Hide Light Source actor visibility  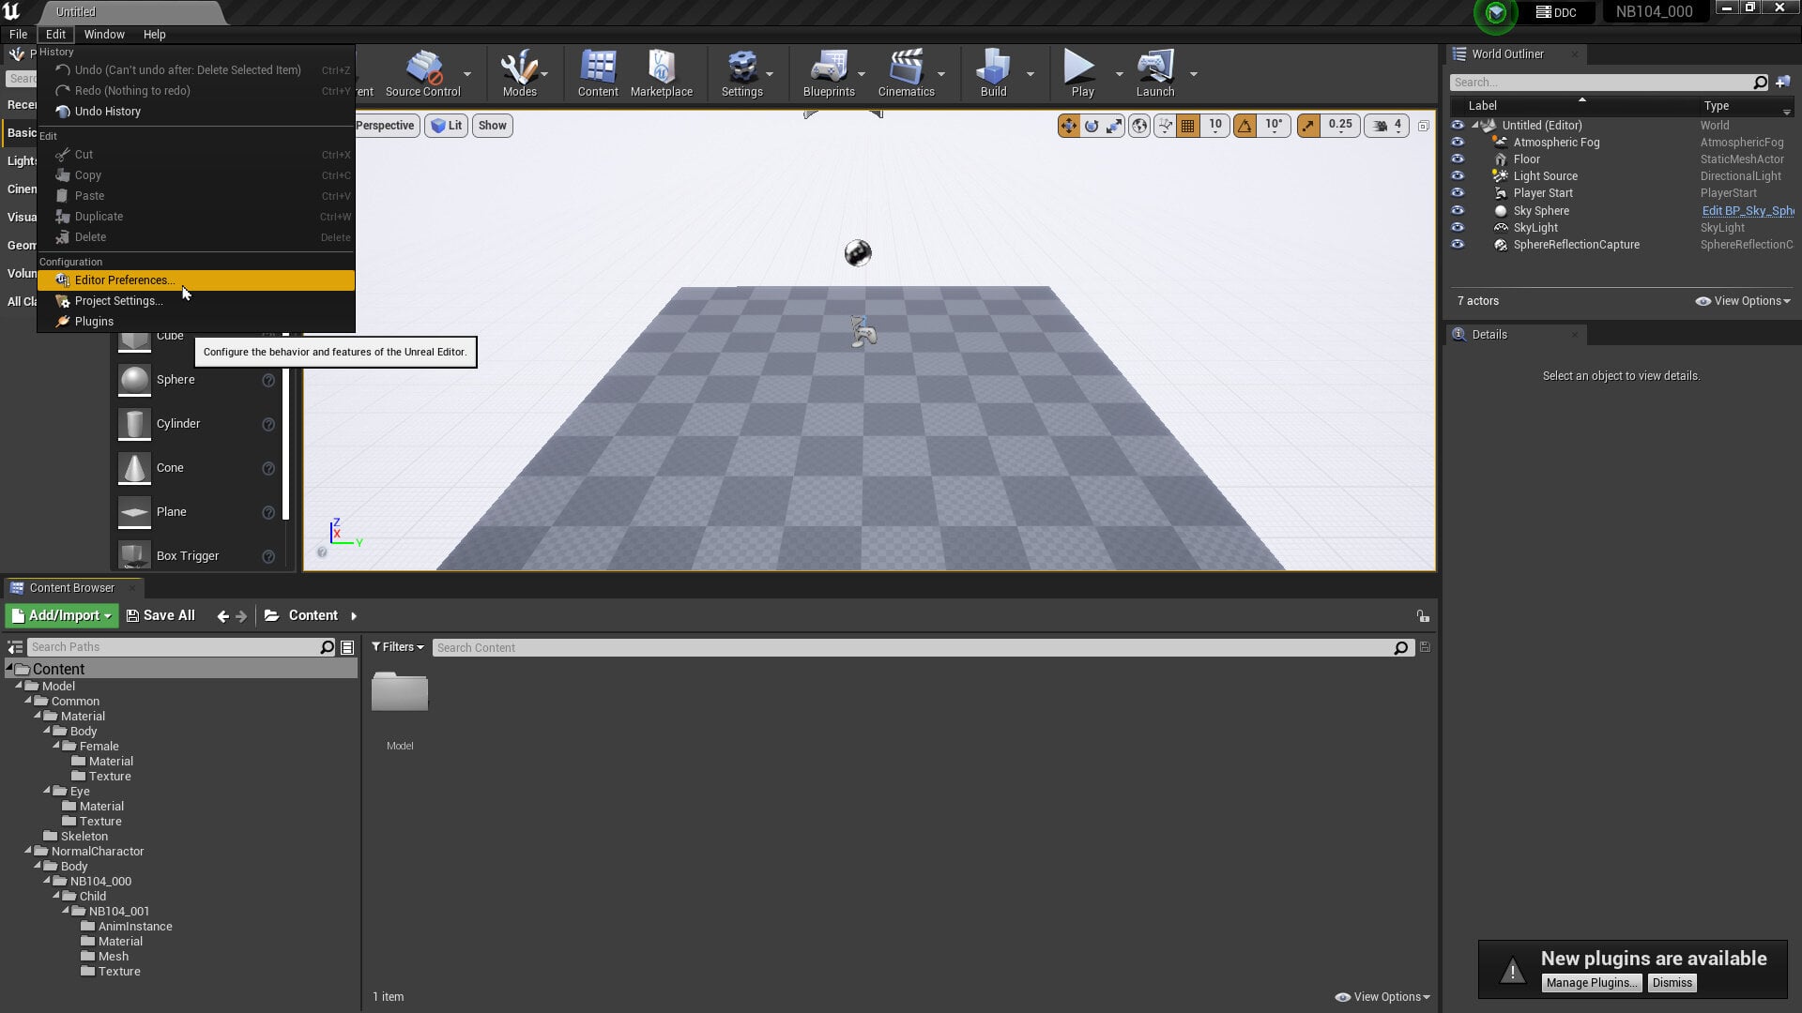pyautogui.click(x=1458, y=176)
